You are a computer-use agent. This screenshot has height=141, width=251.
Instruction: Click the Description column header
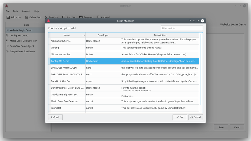click(x=160, y=35)
